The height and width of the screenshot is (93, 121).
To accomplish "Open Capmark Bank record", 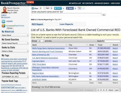I will (38, 61).
